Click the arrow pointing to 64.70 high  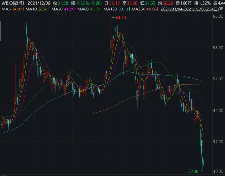113,18
